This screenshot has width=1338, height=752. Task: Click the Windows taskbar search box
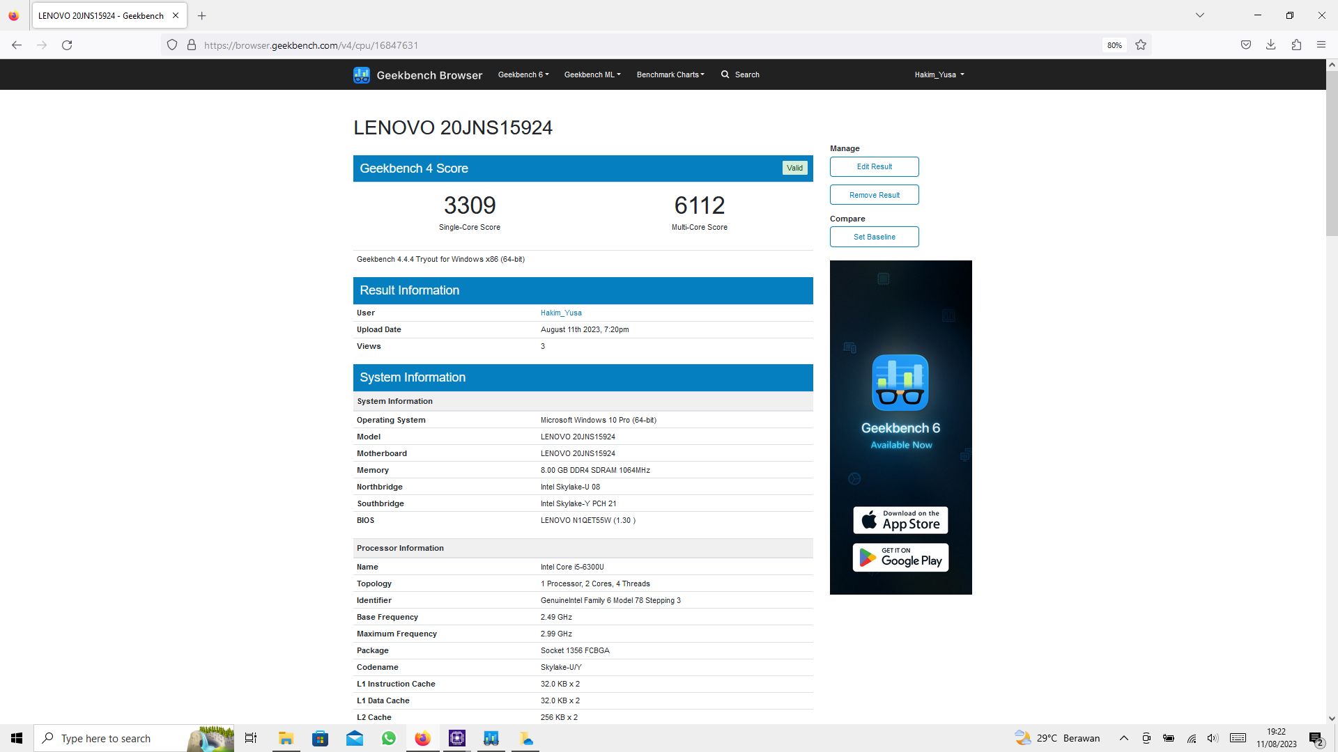coord(134,738)
